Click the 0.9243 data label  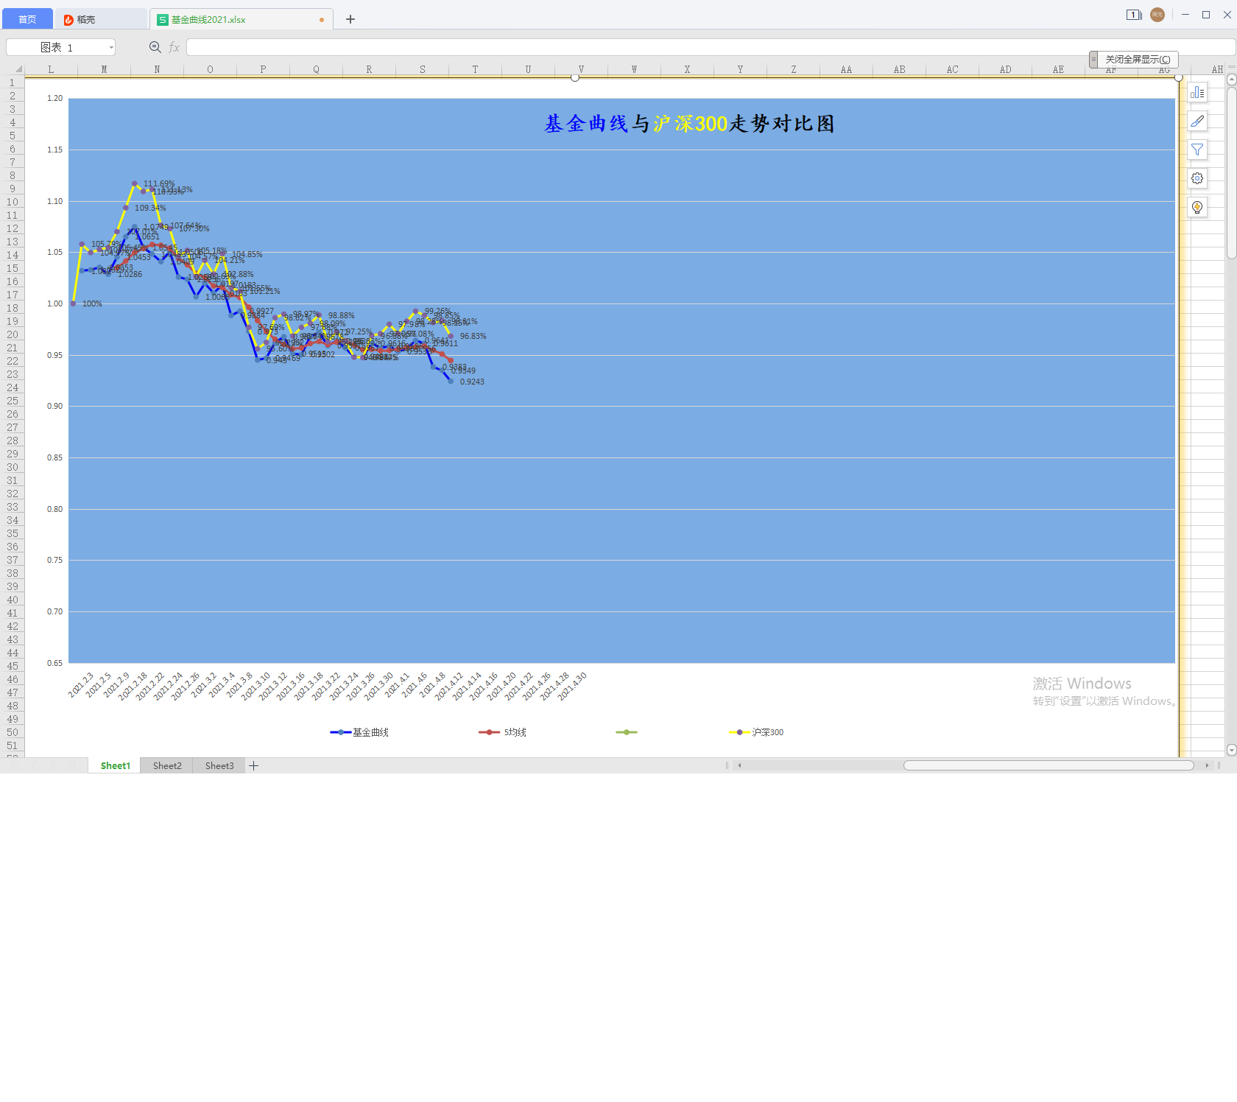pos(472,382)
